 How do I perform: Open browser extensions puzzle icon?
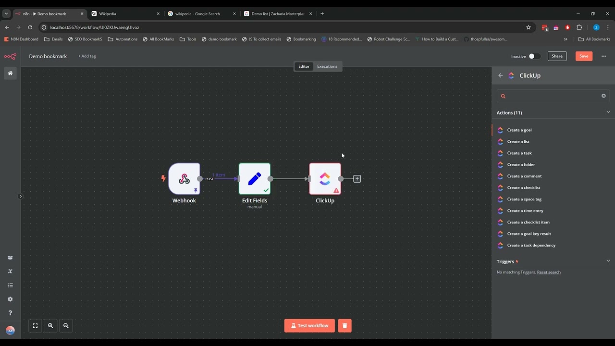pos(579,27)
